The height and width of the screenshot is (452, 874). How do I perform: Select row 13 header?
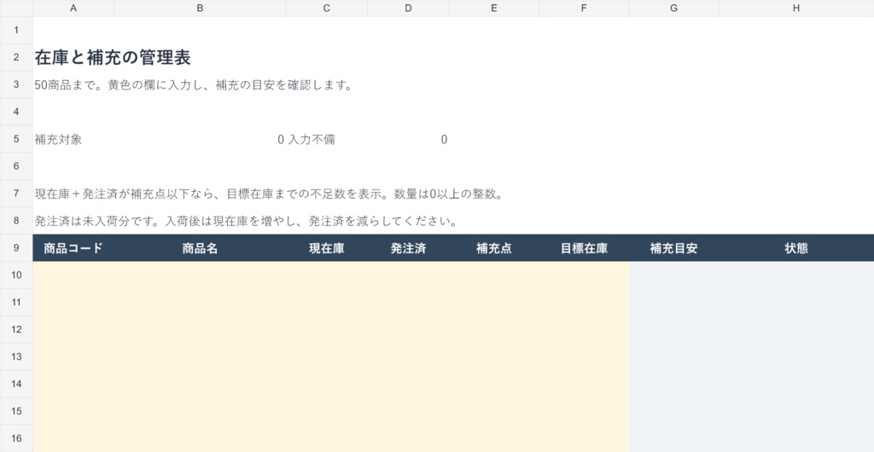(x=16, y=356)
